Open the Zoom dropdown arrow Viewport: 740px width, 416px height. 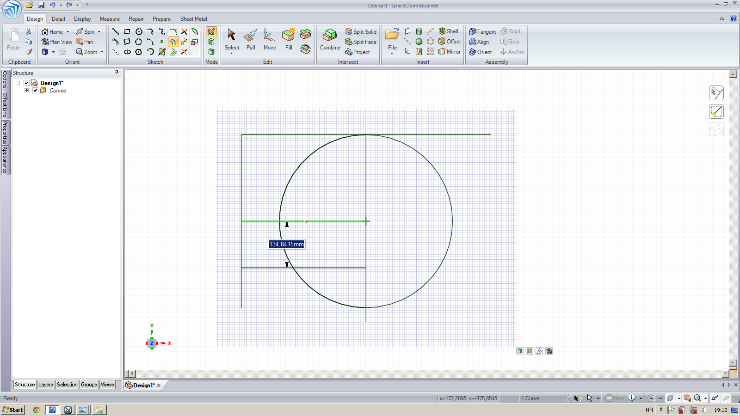click(x=102, y=52)
